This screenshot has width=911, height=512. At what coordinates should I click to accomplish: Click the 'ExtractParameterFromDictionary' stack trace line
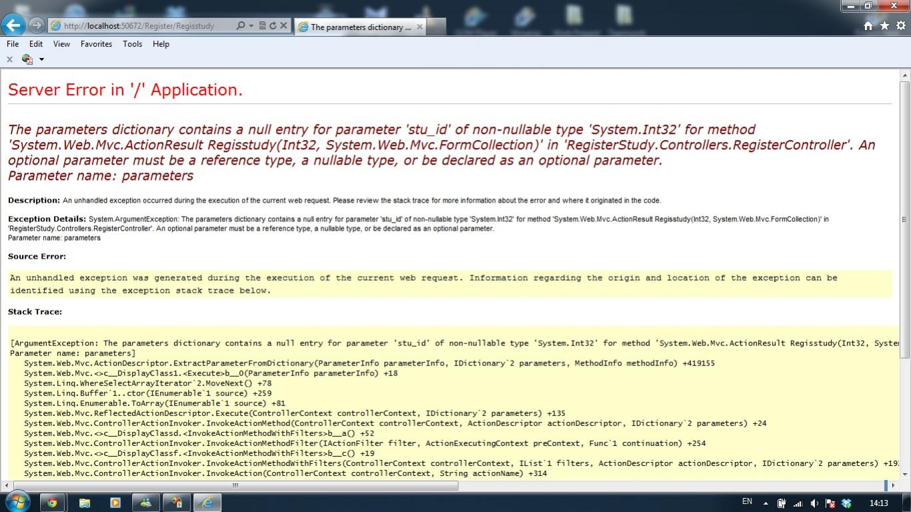pyautogui.click(x=369, y=363)
